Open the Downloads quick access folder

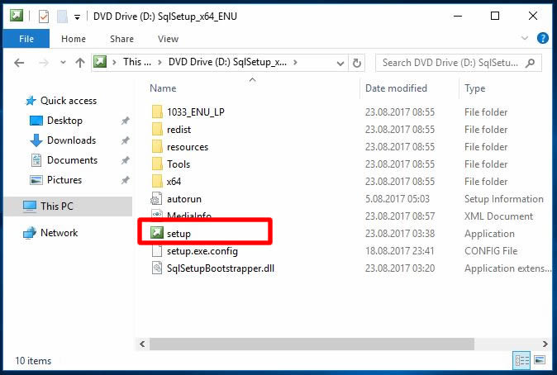point(71,140)
